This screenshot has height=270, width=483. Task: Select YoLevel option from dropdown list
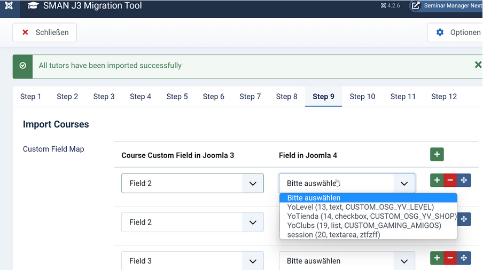[x=360, y=207]
